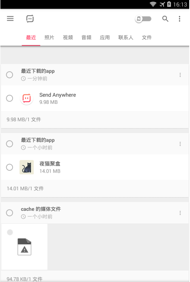Tap the Send Anywhere app name text
Viewport: 190px width, 282px height.
[x=57, y=95]
